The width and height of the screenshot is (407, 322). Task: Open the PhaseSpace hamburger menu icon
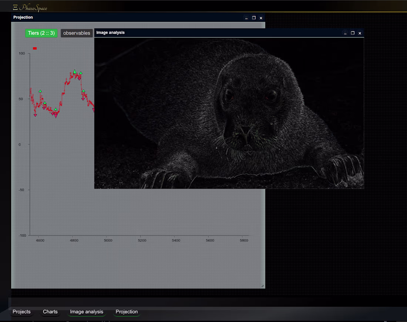15,7
